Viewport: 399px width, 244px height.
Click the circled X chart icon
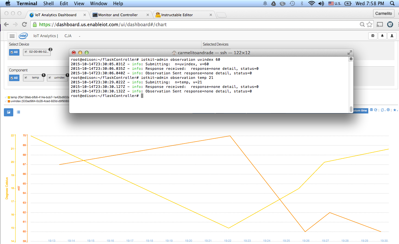388,110
